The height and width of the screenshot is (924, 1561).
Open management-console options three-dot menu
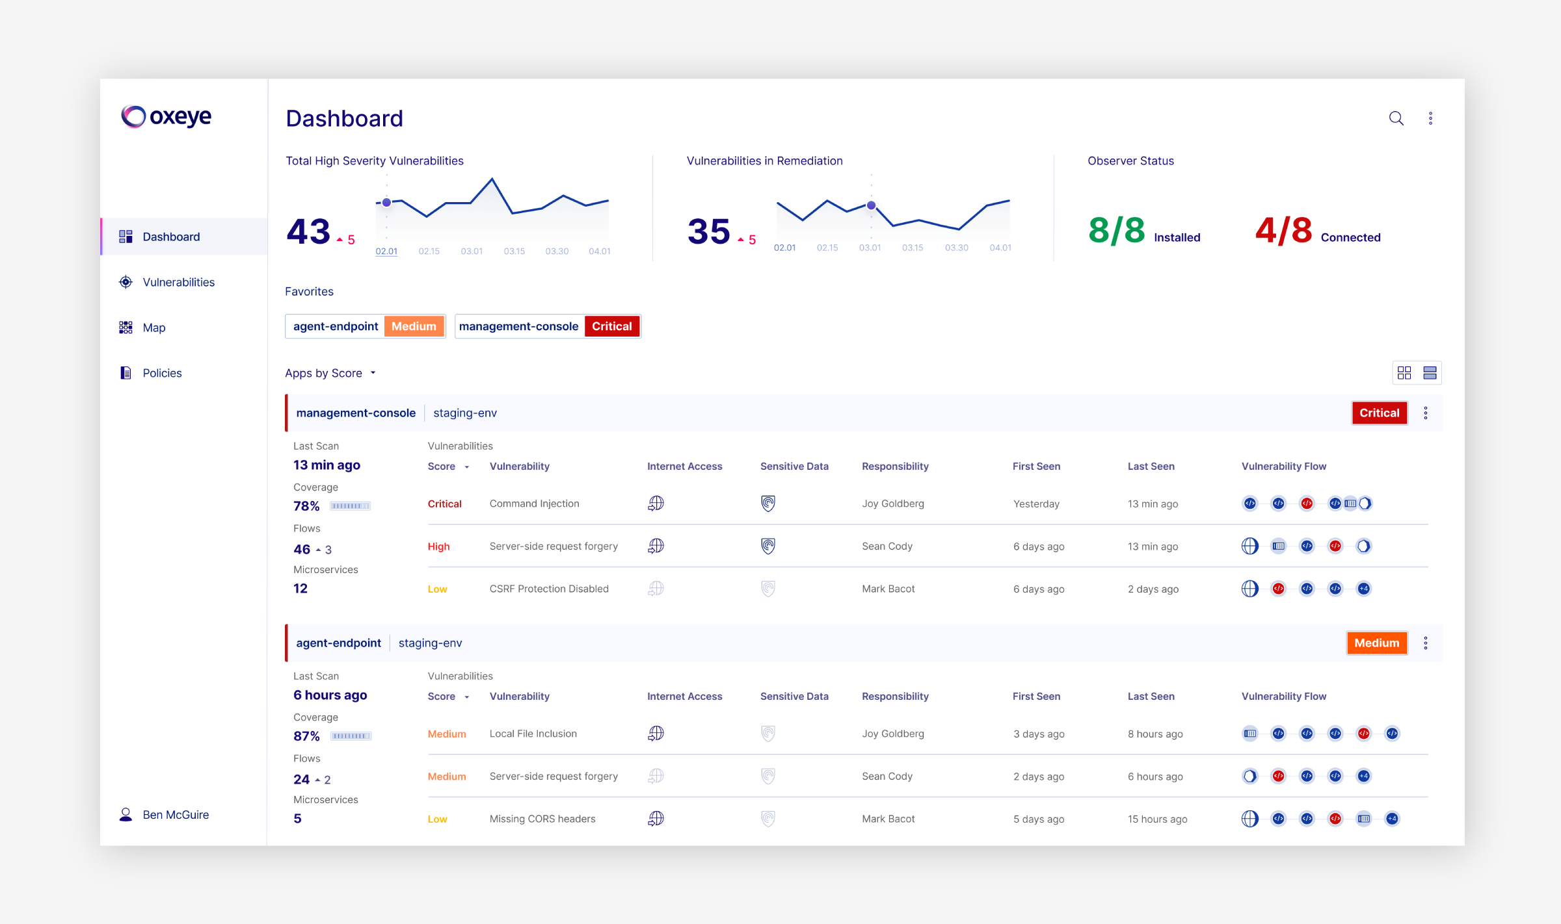click(1426, 413)
